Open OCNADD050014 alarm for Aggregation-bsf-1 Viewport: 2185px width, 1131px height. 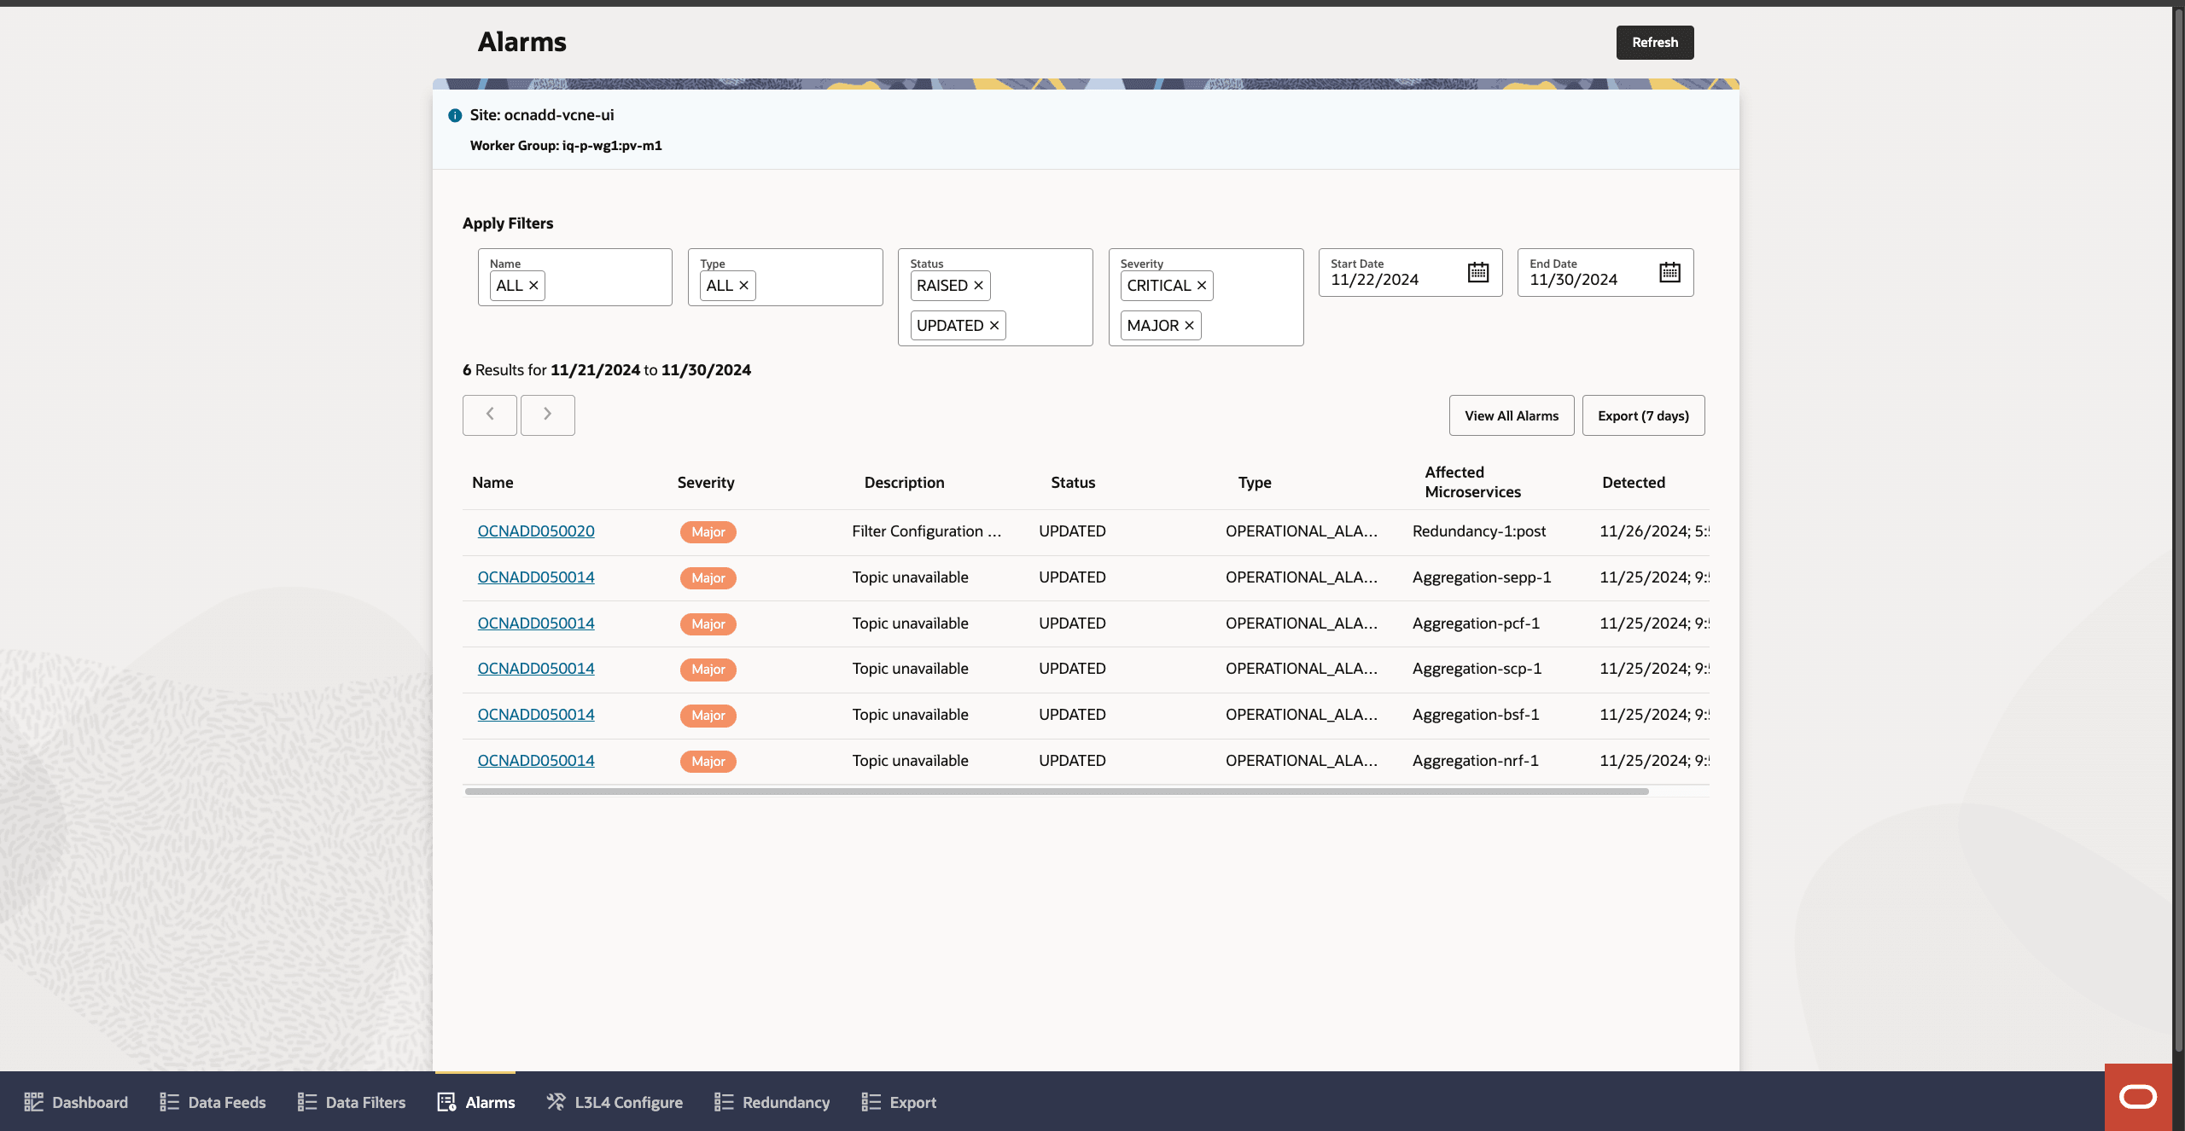point(536,715)
